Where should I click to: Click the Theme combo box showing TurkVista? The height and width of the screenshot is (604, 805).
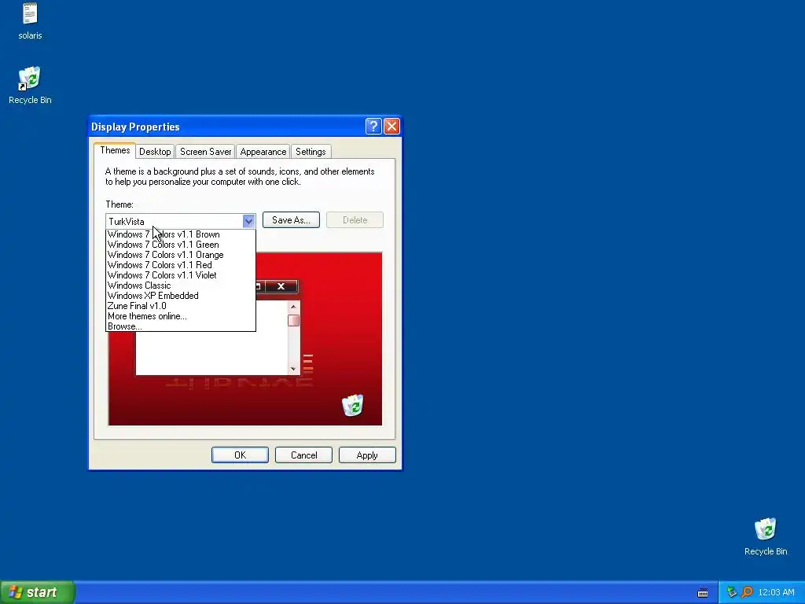point(180,221)
